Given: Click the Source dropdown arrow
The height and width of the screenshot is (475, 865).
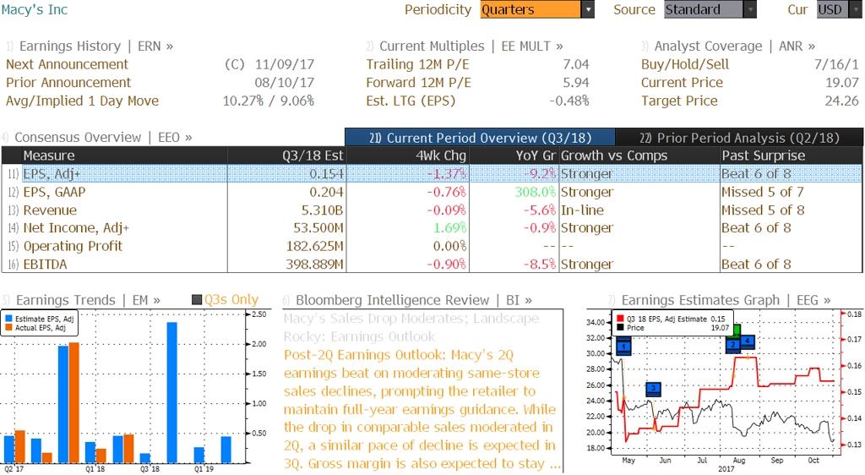Looking at the screenshot, I should [x=750, y=9].
